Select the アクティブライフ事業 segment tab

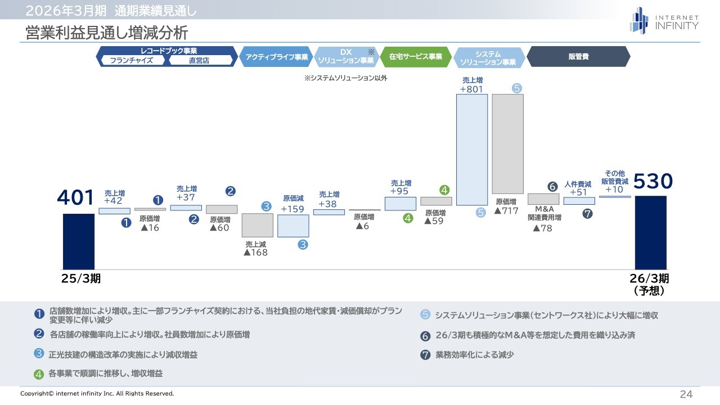[x=276, y=57]
